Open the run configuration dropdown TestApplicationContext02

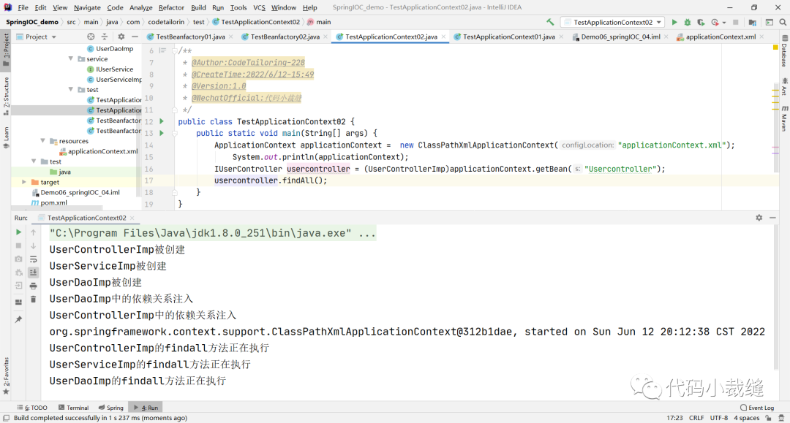pyautogui.click(x=613, y=22)
